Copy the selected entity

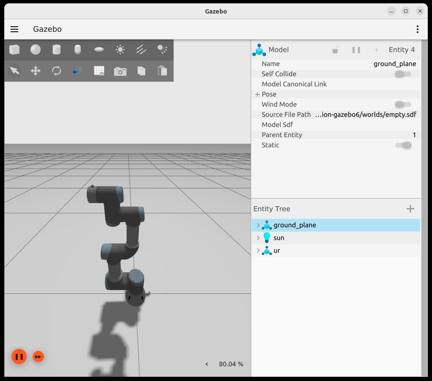pyautogui.click(x=141, y=71)
